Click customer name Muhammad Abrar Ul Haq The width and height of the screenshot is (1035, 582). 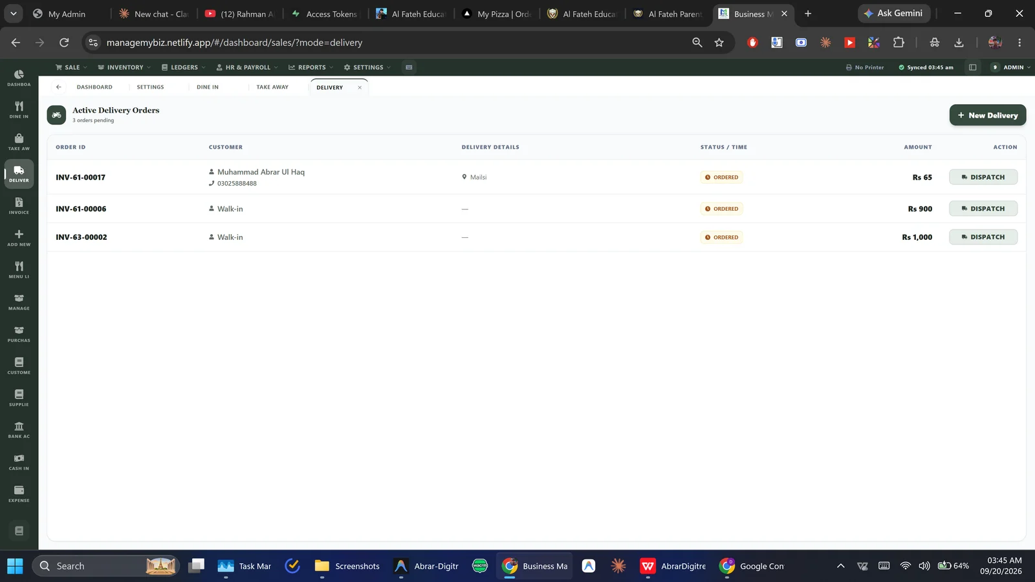[261, 172]
